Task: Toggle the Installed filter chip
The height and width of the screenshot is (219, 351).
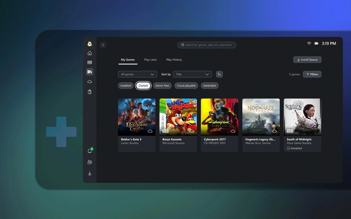Action: coord(126,86)
